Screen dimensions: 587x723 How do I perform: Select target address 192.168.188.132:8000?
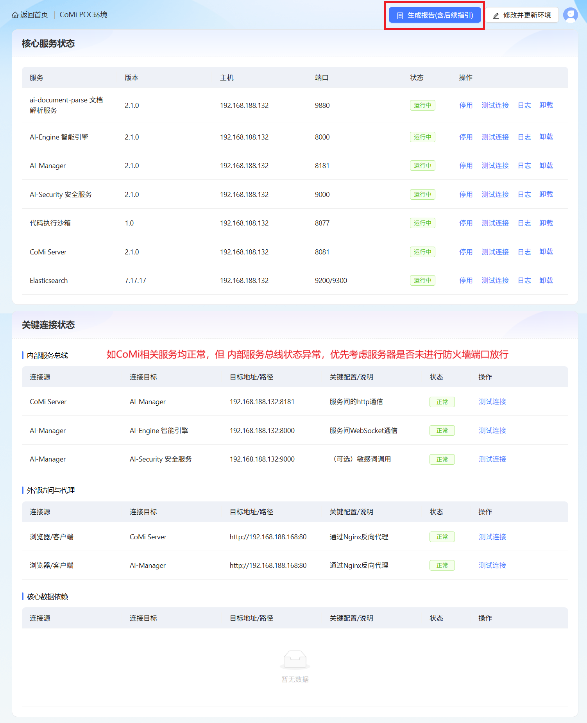coord(262,431)
